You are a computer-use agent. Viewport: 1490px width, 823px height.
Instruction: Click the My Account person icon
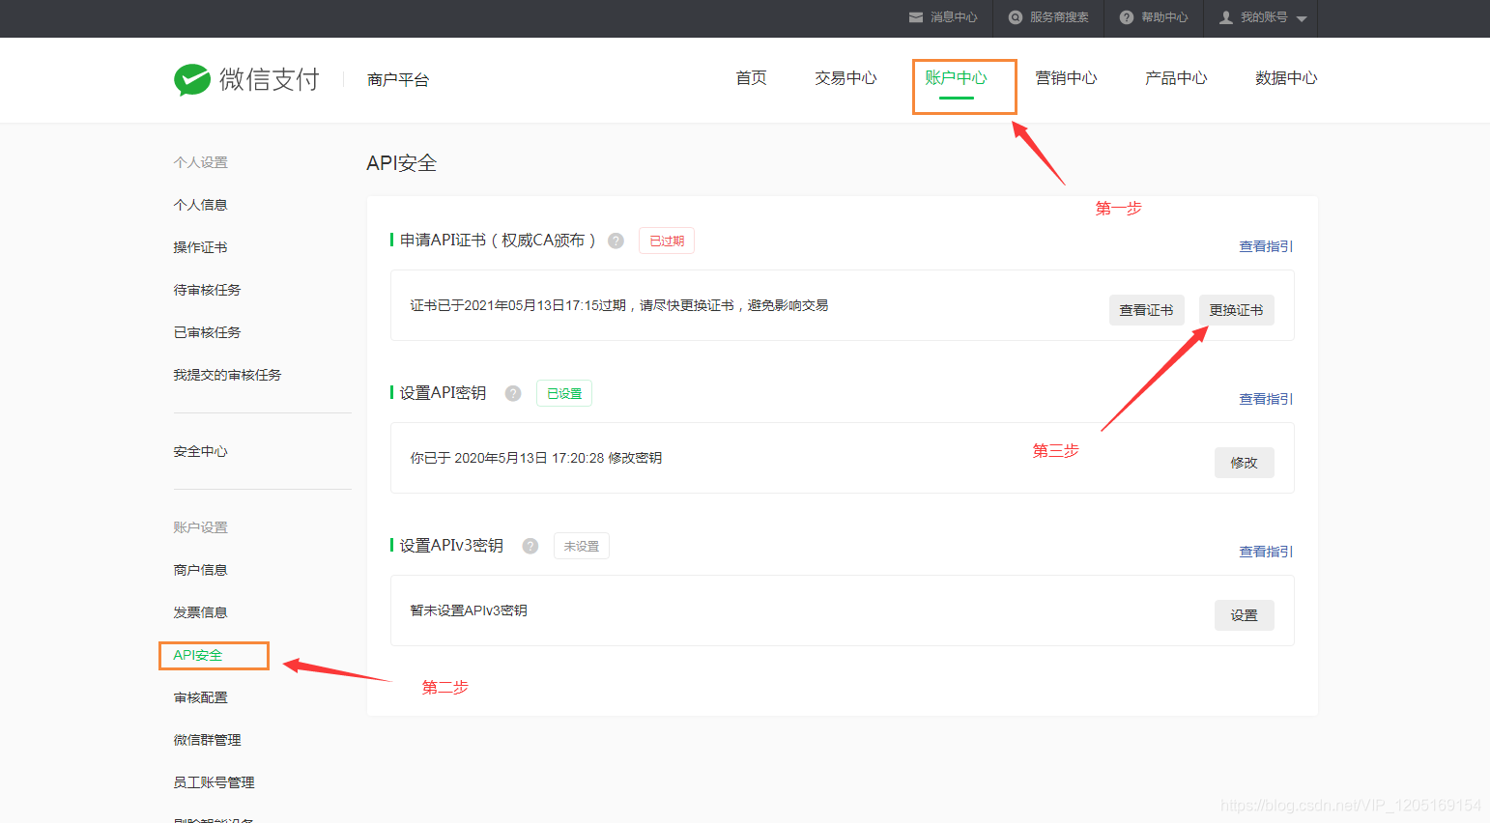[x=1226, y=17]
